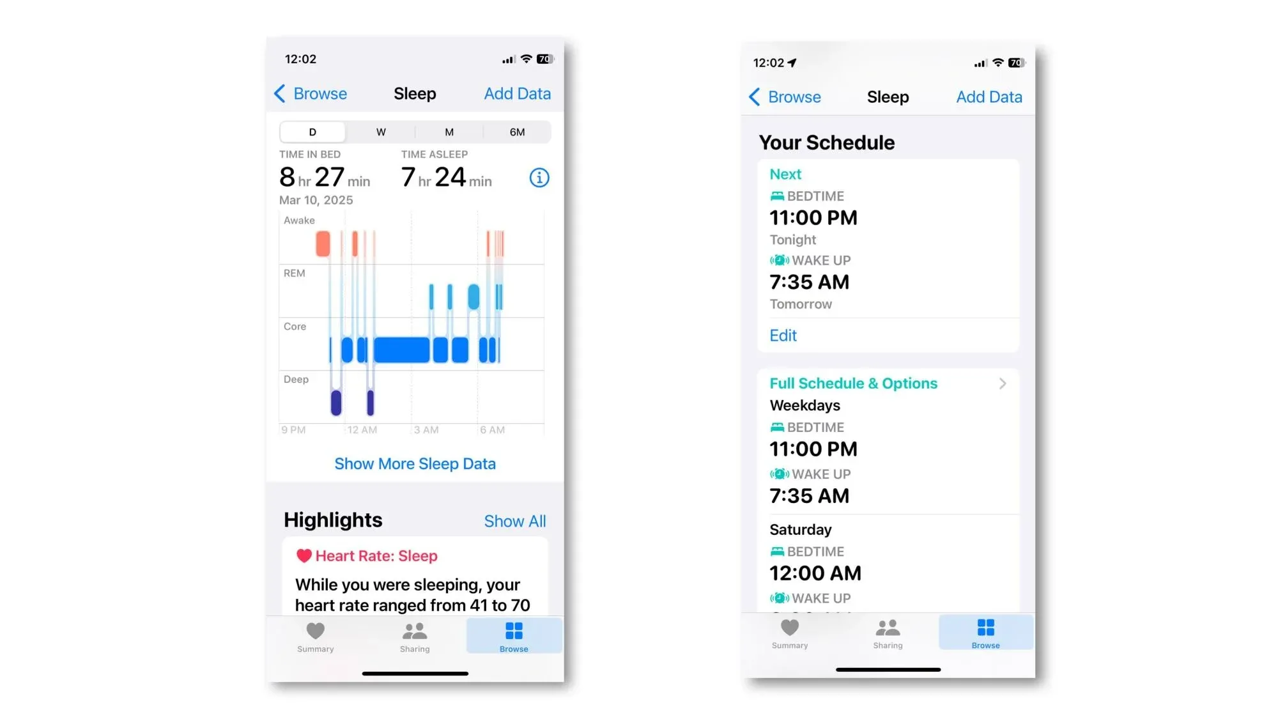This screenshot has height=719, width=1278.
Task: Tap Show More Sleep Data link
Action: pyautogui.click(x=415, y=463)
